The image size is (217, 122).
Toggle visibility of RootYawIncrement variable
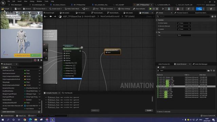(39, 74)
